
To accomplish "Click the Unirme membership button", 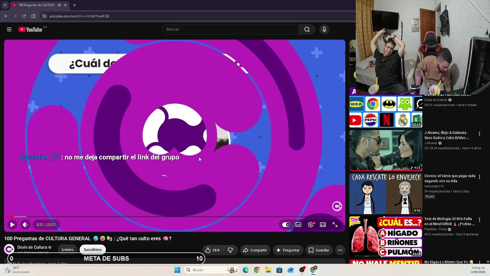I will pyautogui.click(x=67, y=250).
